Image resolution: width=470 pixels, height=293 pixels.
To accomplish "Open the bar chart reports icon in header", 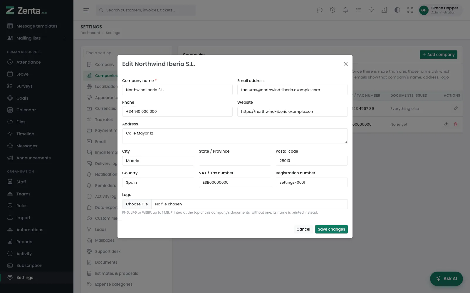I will click(384, 10).
